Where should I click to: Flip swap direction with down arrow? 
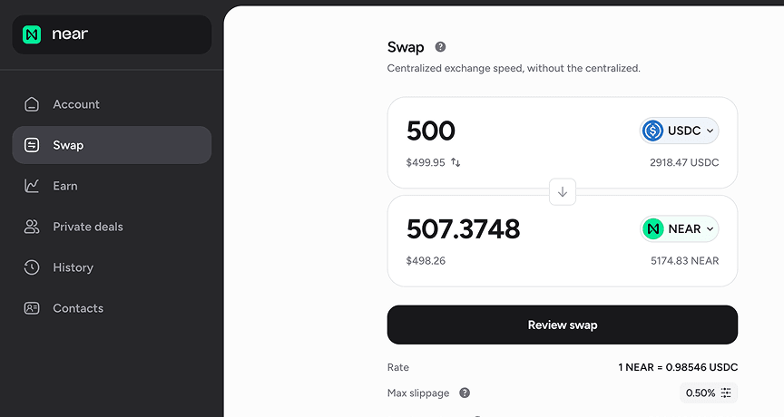click(x=563, y=192)
